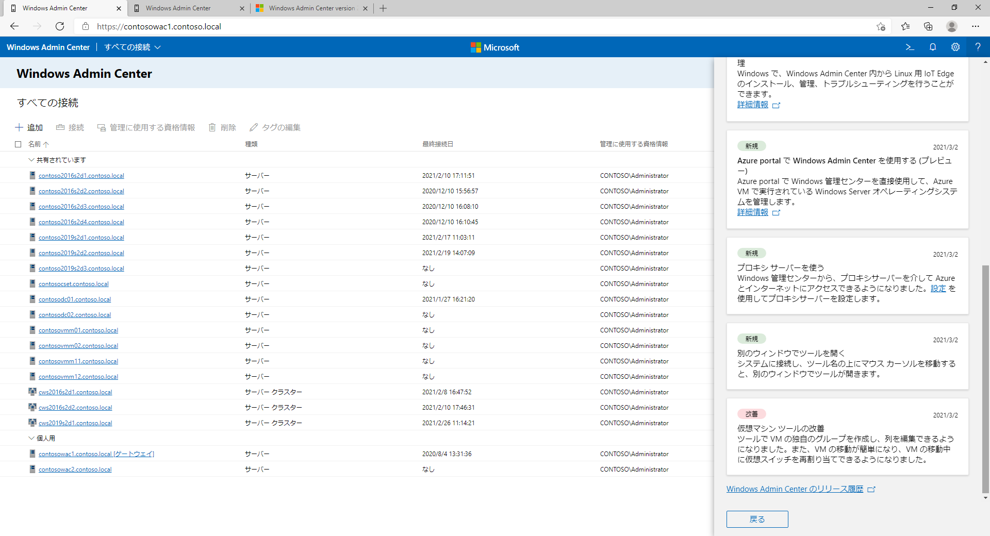Open contoso2016s2d2.contoso.local connection

[81, 191]
